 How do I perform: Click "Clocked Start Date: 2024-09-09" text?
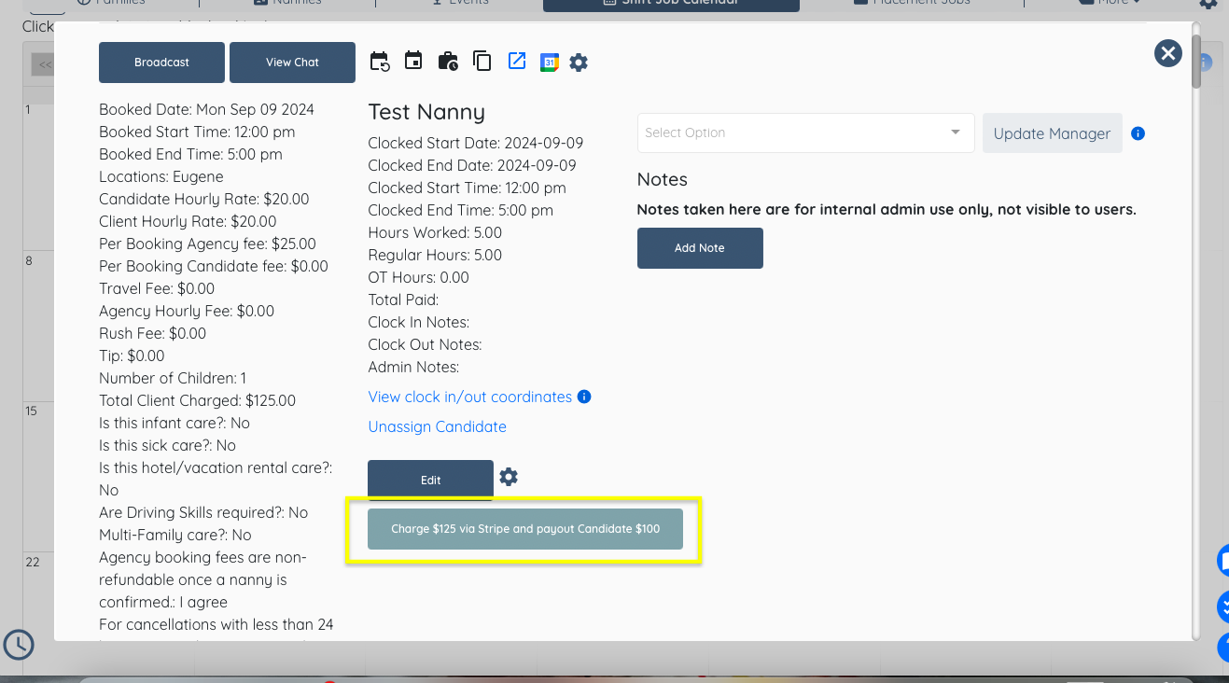(x=476, y=143)
